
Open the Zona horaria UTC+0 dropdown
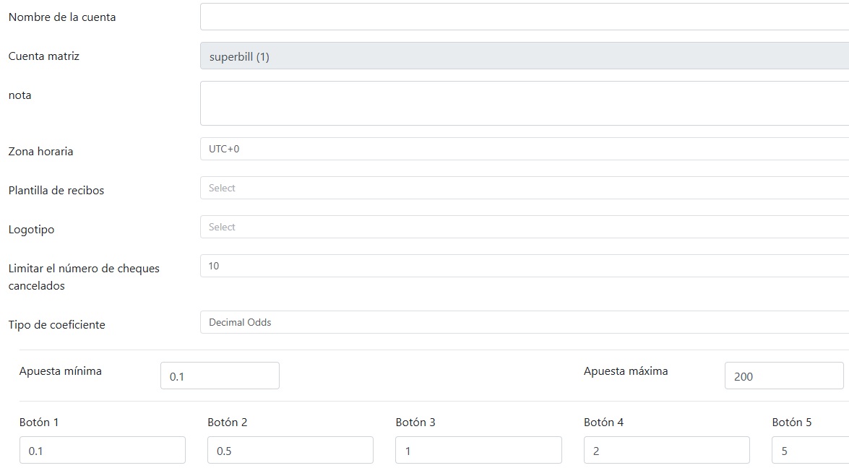point(524,149)
